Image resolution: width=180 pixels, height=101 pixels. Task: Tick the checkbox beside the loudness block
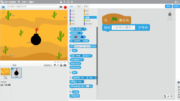click(70, 72)
